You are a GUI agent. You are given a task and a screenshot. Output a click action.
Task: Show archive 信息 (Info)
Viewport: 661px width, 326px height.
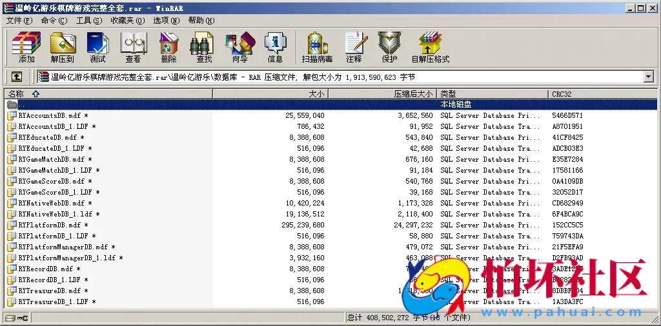[275, 47]
